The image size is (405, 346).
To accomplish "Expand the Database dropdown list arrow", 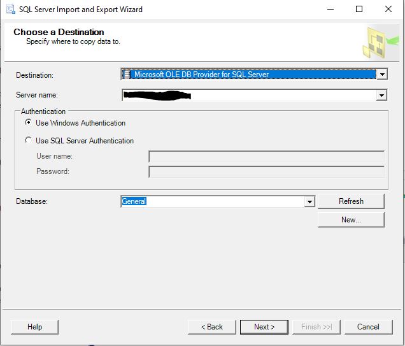I will tap(309, 202).
